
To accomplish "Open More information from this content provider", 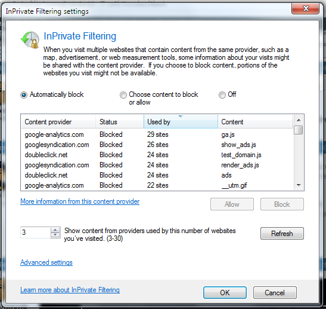I will pyautogui.click(x=80, y=201).
